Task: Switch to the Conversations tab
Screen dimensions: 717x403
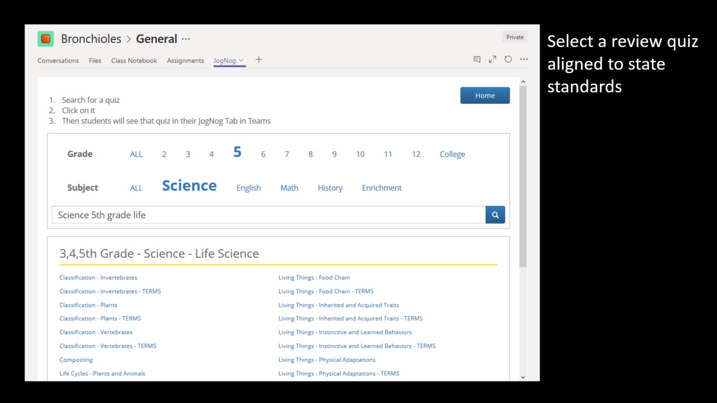Action: 58,61
